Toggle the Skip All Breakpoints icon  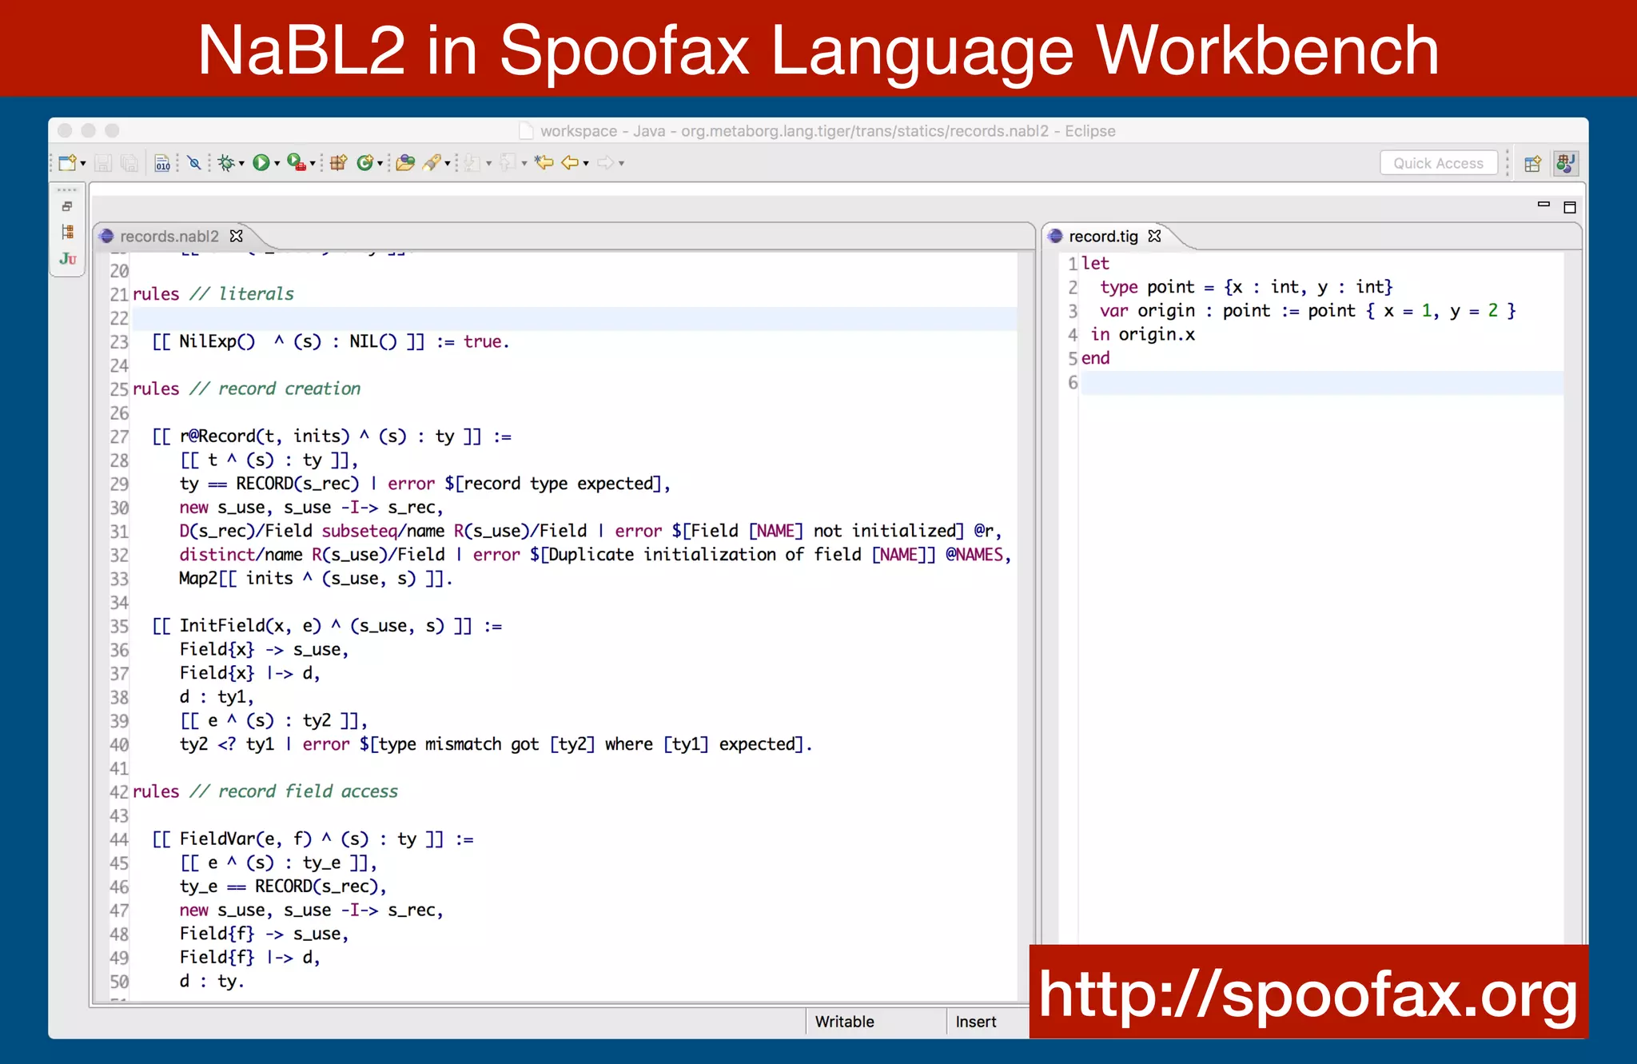pyautogui.click(x=194, y=163)
